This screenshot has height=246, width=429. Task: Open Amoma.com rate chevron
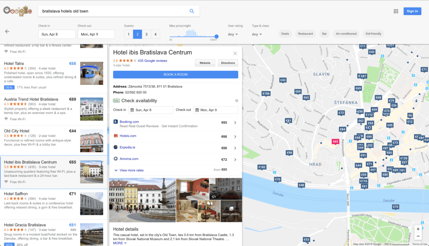pos(235,160)
